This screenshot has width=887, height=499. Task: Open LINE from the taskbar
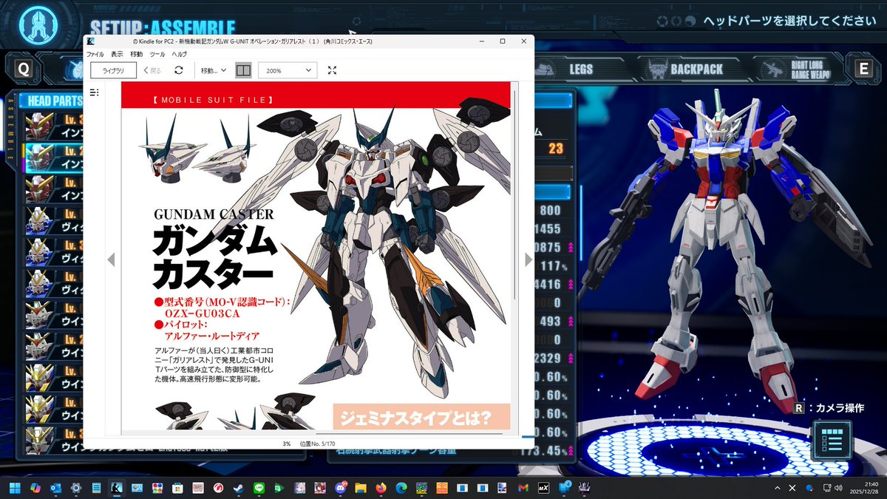pyautogui.click(x=259, y=488)
